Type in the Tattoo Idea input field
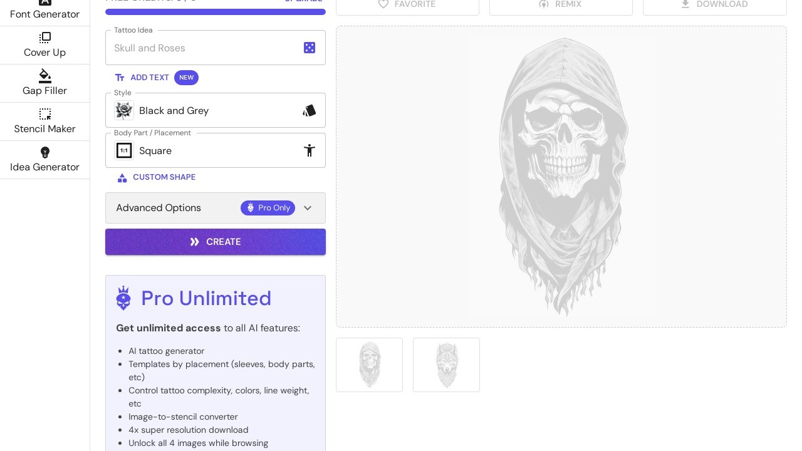 point(204,48)
